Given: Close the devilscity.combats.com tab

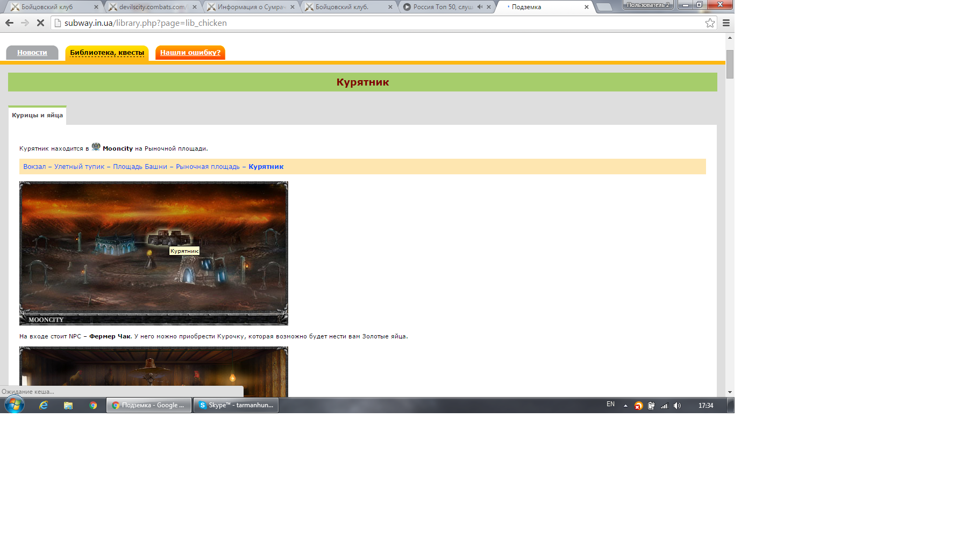Looking at the screenshot, I should (x=195, y=7).
